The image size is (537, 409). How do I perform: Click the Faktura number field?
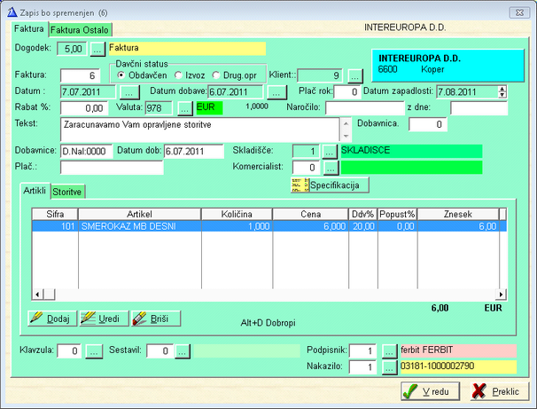80,75
